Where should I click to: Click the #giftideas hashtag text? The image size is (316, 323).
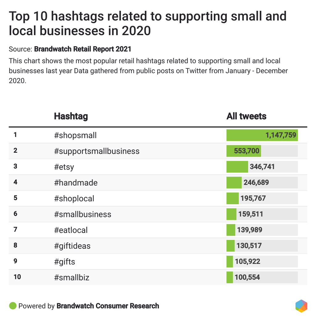72,246
